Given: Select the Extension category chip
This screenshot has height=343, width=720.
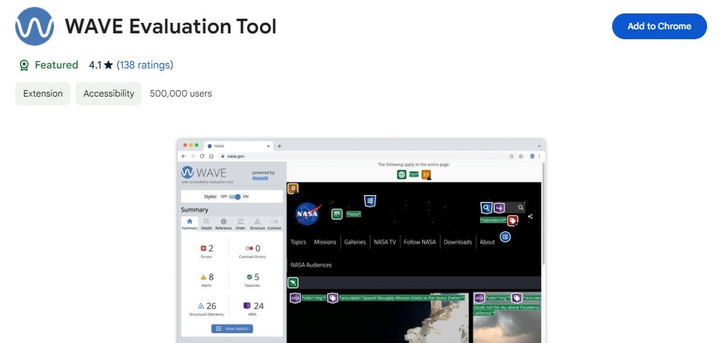Looking at the screenshot, I should (43, 94).
